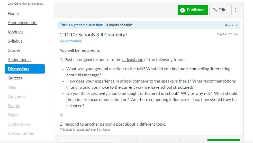Screen dimensions: 253x143
Task: Open the Syllabus link
Action: point(15,41)
